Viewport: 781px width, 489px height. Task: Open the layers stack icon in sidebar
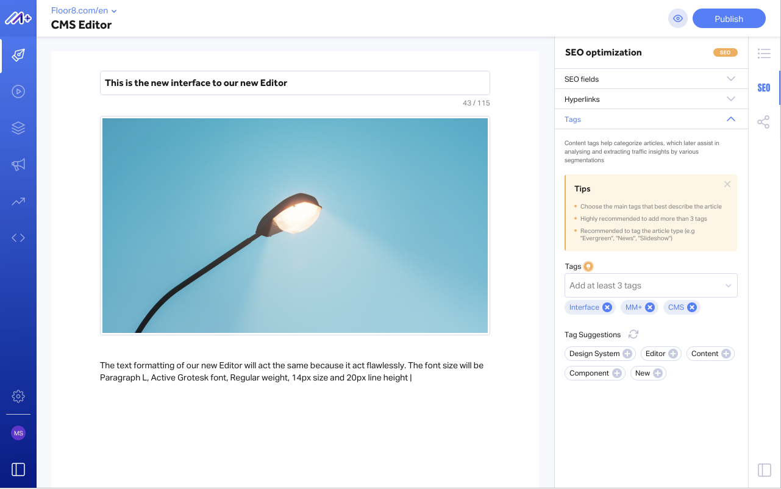pos(18,128)
